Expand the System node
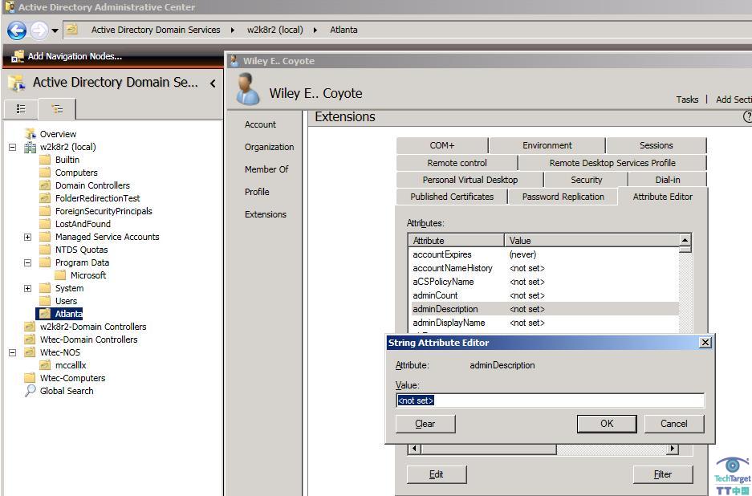 point(28,288)
